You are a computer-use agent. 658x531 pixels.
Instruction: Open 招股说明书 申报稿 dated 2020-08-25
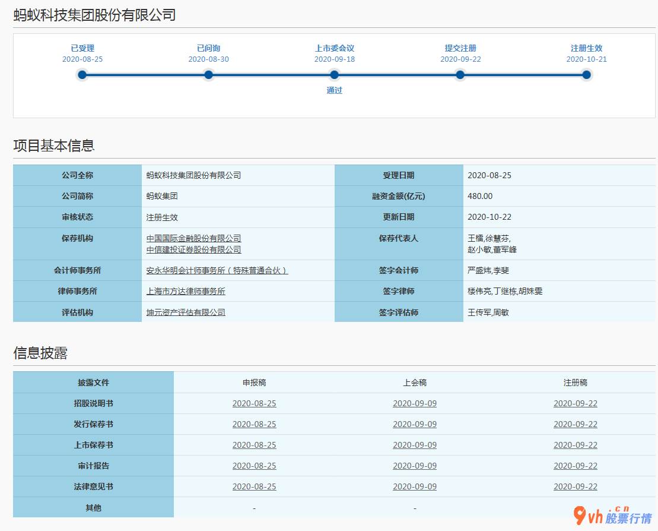tap(254, 403)
